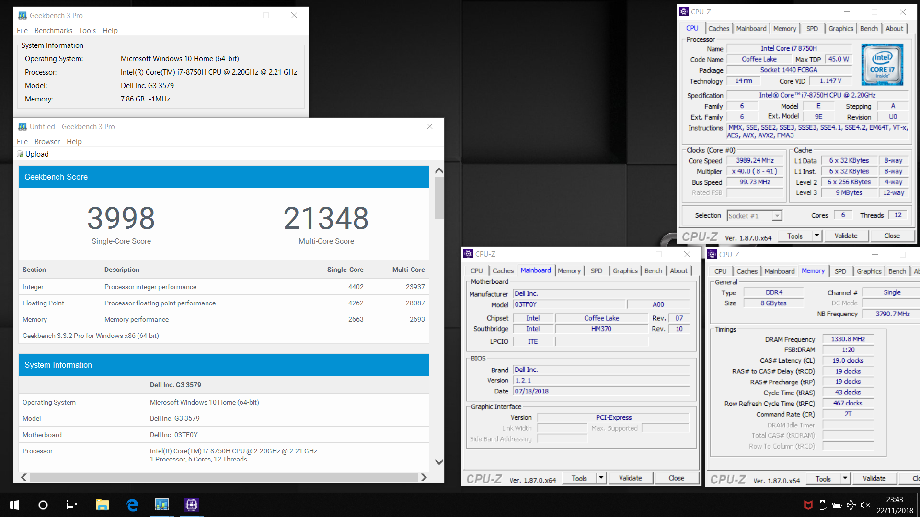Select Memory tab in Mainboard CPU-Z window
This screenshot has width=920, height=517.
pos(569,271)
